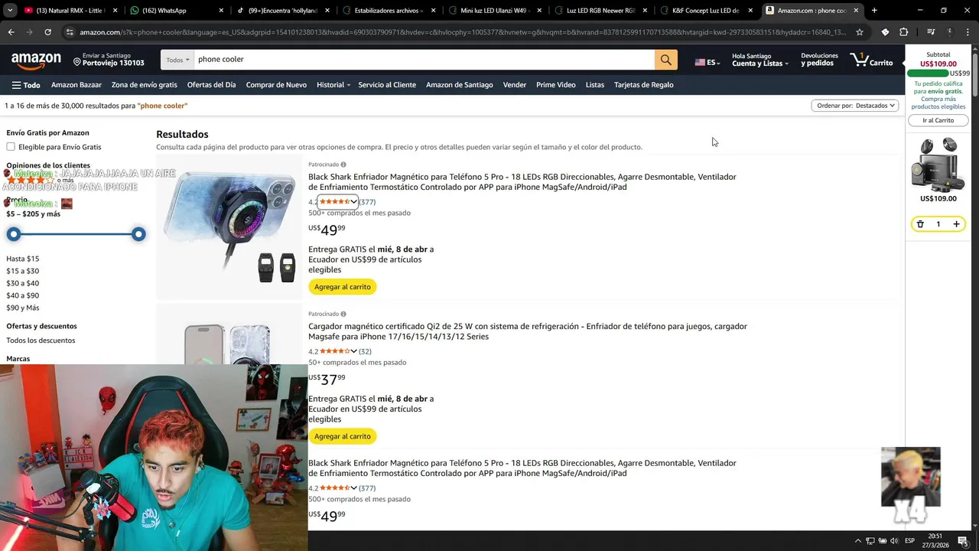Click the maximum price slider handle
Image resolution: width=979 pixels, height=551 pixels.
(x=138, y=234)
